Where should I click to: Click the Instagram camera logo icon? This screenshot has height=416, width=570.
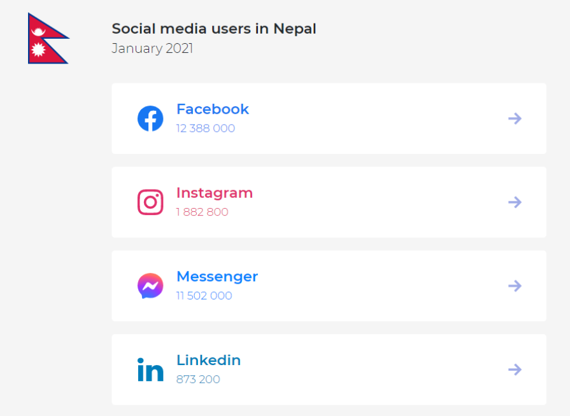click(150, 202)
